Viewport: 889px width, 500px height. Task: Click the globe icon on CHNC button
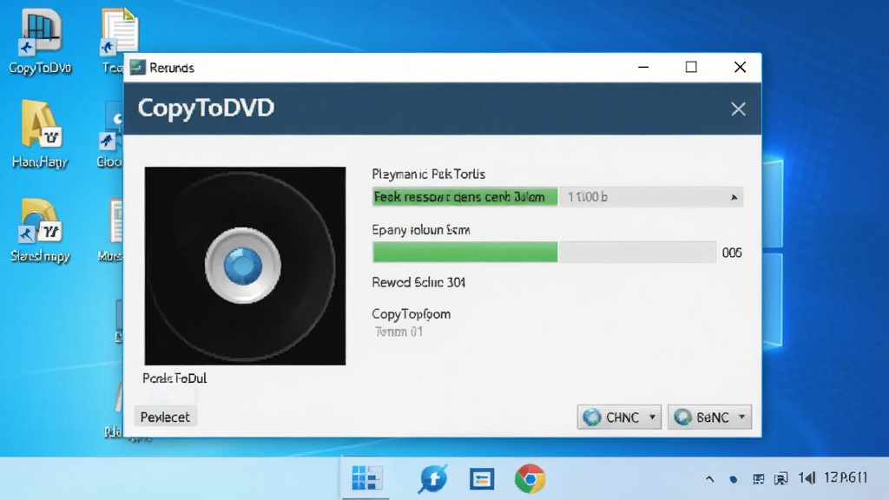click(x=592, y=418)
